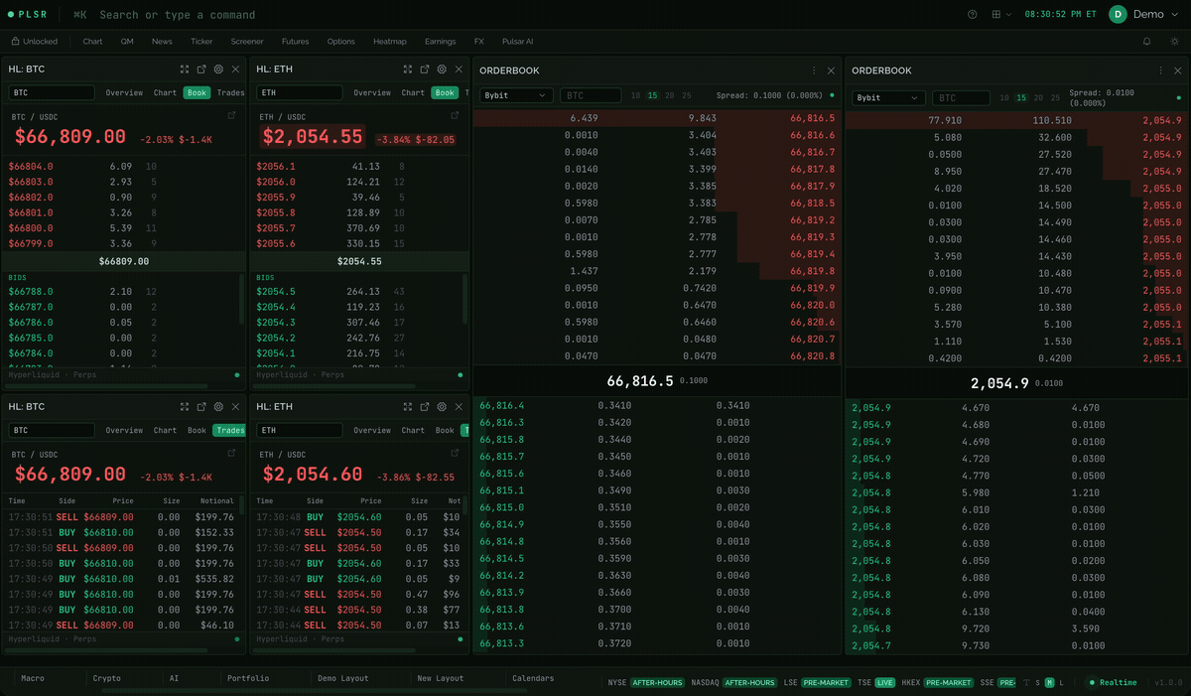Switch upper HL: BTC panel to Trades tab

pos(231,92)
